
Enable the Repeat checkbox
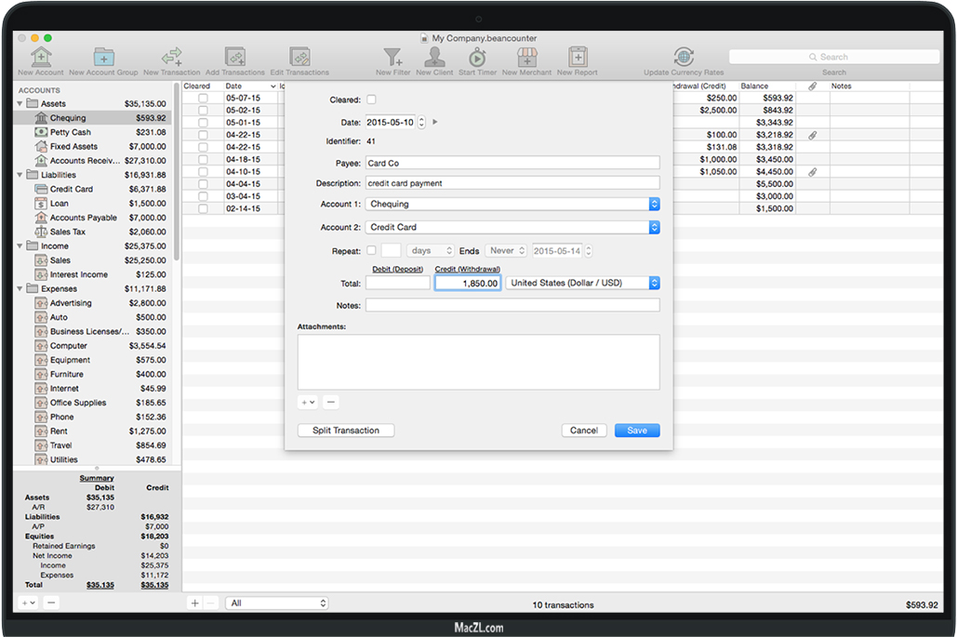(372, 251)
